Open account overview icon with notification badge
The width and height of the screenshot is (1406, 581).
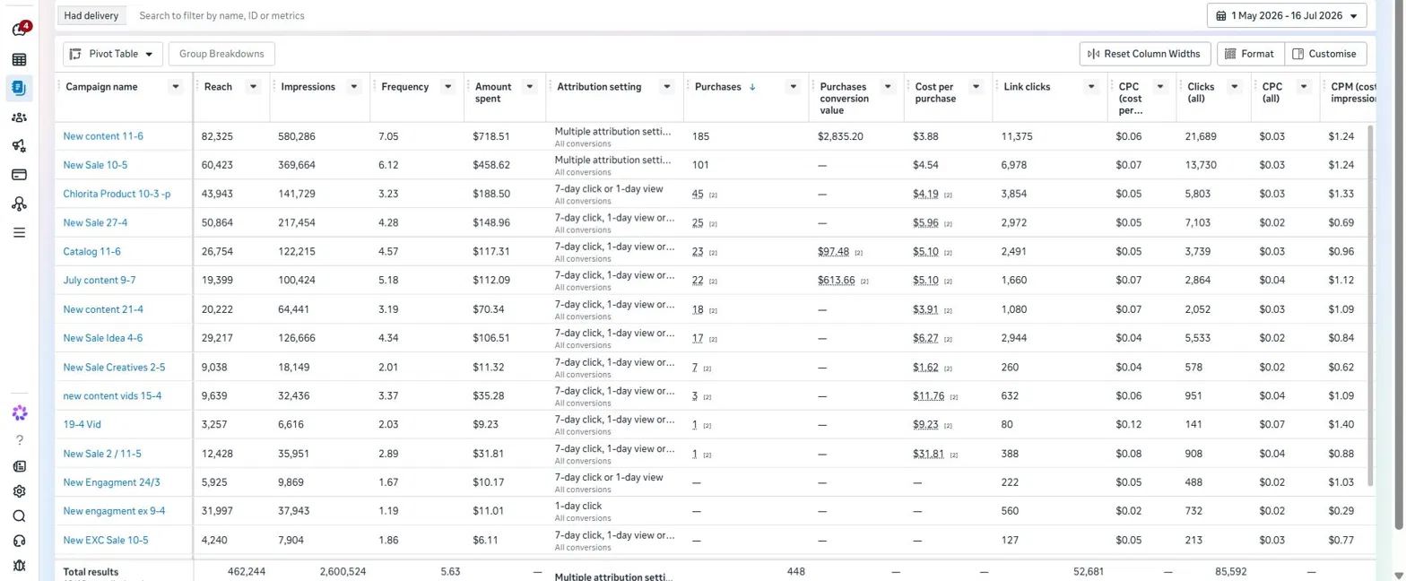20,29
